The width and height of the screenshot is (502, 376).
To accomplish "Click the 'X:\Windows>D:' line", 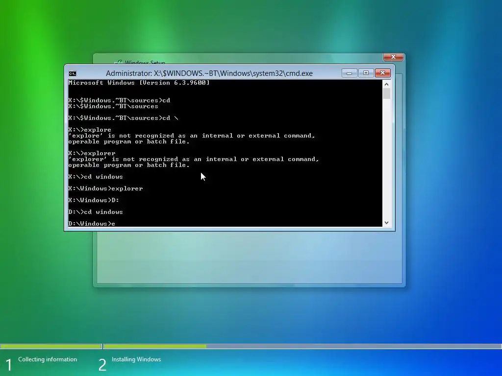I will coord(94,200).
